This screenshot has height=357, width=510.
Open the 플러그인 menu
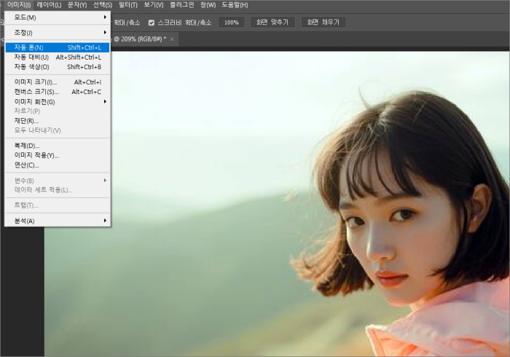point(182,5)
